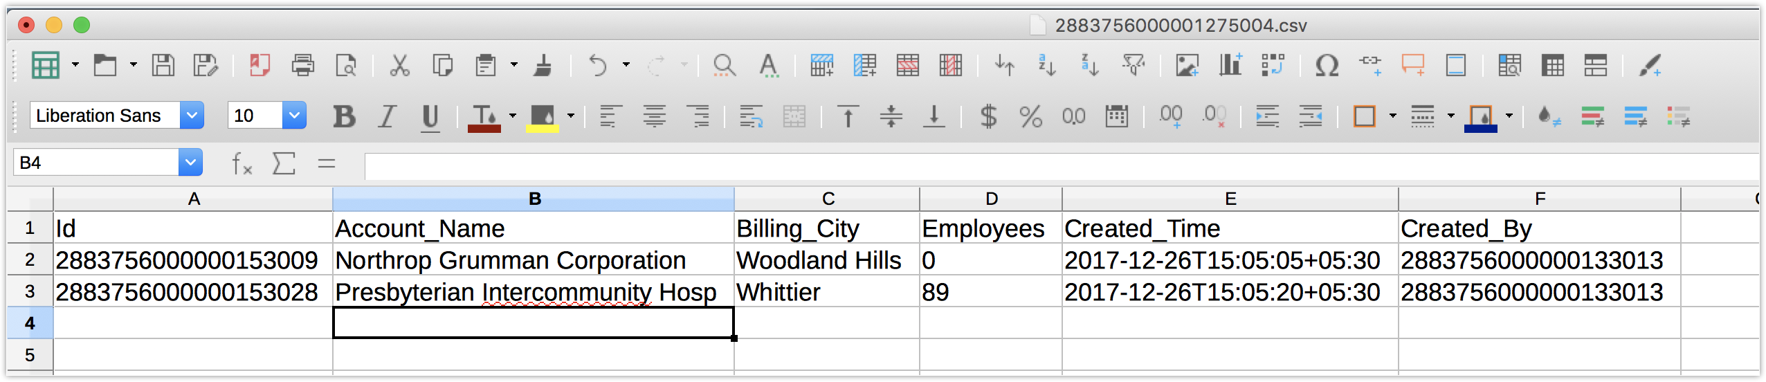
Task: Click Sort Descending icon
Action: 1090,66
